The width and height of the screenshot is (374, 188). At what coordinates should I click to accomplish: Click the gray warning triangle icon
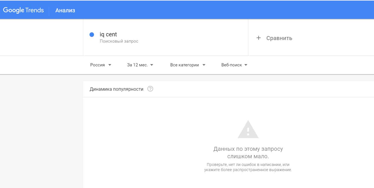pos(248,130)
